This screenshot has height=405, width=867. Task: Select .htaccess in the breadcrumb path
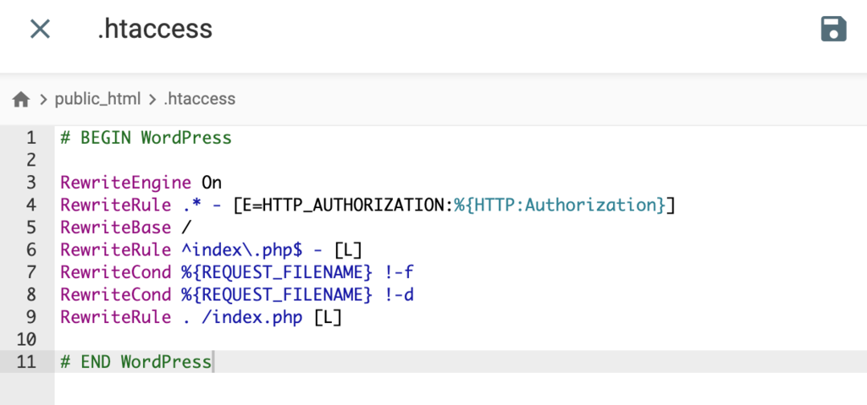(200, 99)
